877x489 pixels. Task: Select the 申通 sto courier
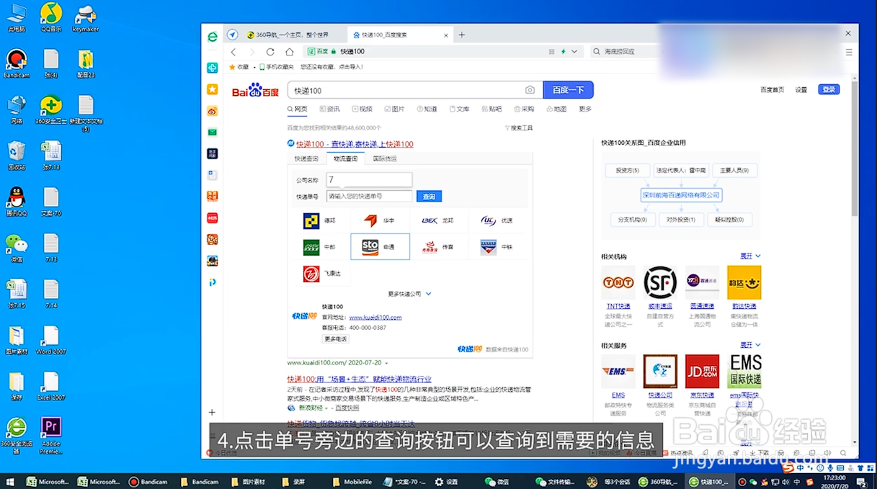[380, 246]
